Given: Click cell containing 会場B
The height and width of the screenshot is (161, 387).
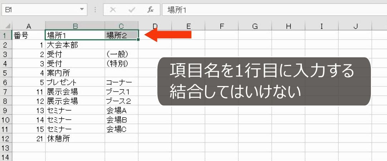Looking at the screenshot, I should pos(122,120).
